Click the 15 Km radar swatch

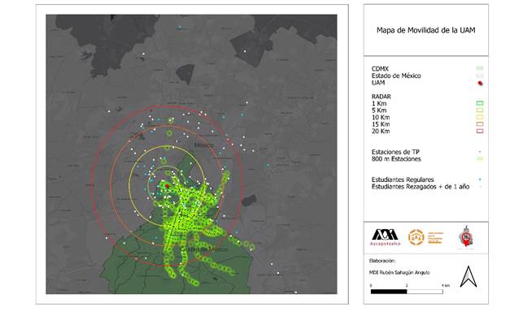(480, 124)
